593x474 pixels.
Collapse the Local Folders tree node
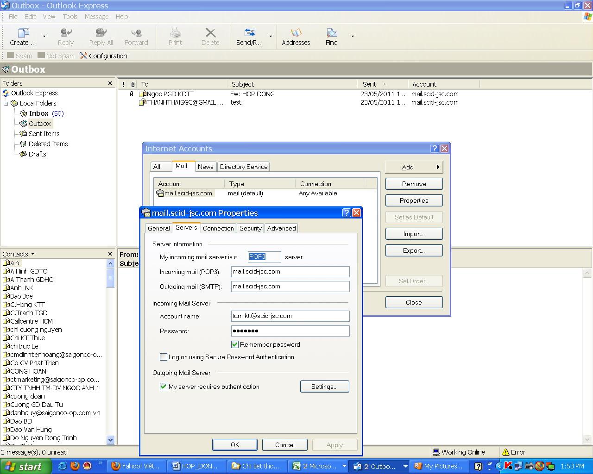pos(6,103)
